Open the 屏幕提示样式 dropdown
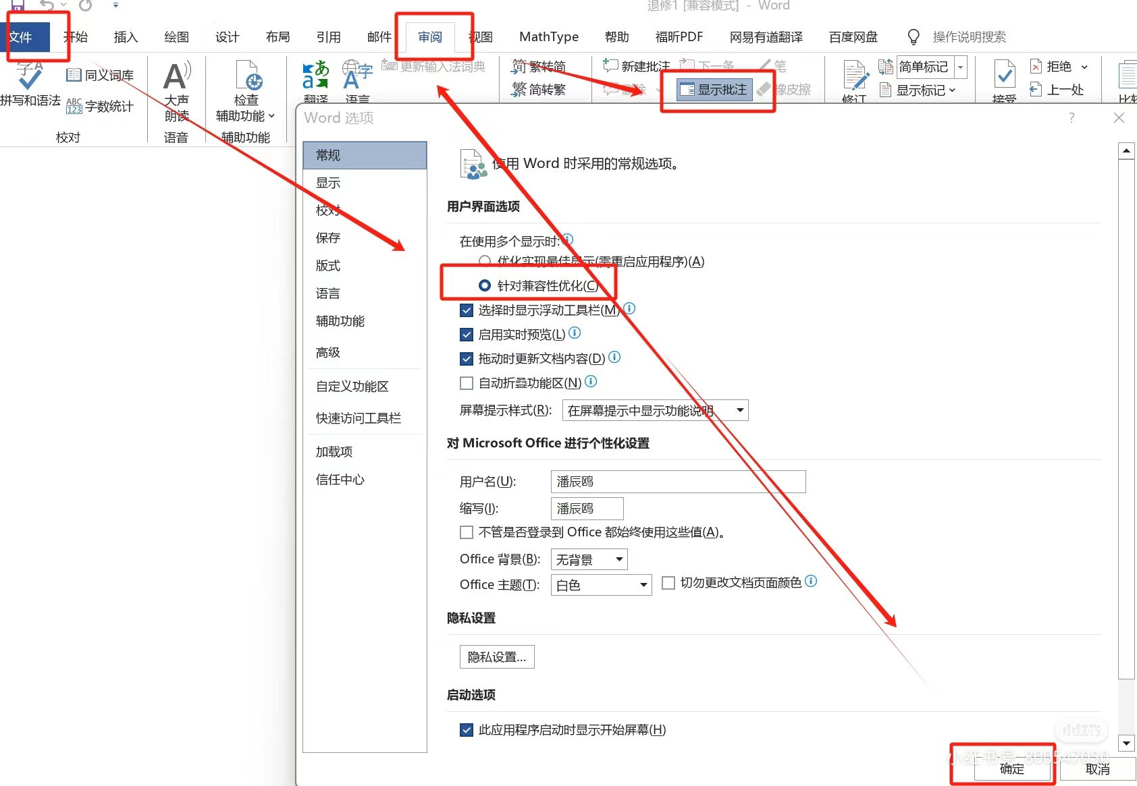Screen dimensions: 1137x786 click(655, 410)
